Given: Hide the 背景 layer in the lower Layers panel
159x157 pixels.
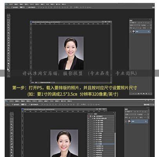Looking at the screenshot, I should pyautogui.click(x=126, y=122).
